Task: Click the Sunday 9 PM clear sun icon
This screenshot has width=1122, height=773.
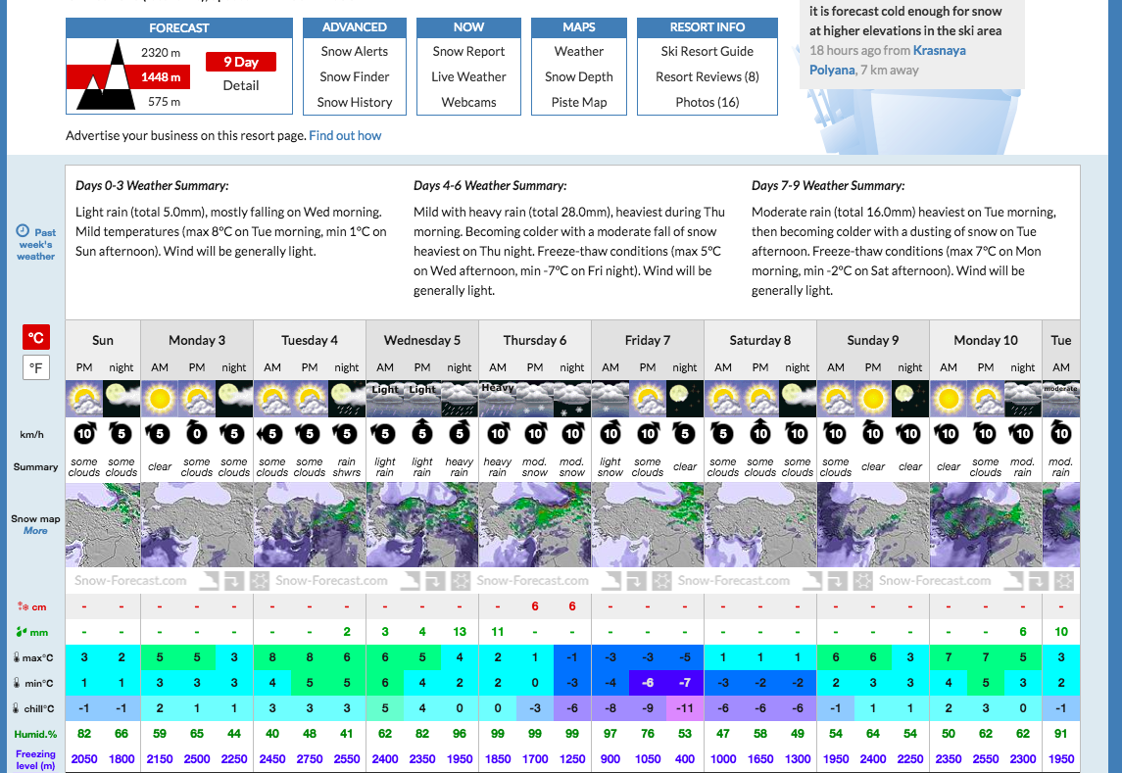Action: 873,399
